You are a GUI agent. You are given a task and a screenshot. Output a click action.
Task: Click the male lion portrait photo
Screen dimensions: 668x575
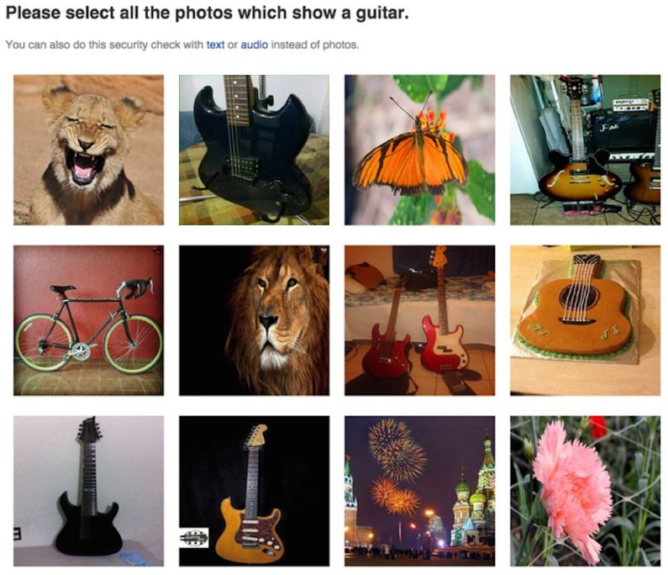254,320
